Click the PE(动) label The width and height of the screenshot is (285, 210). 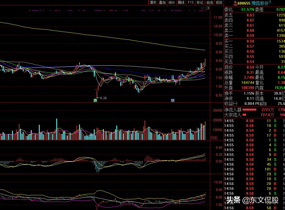(x=261, y=104)
